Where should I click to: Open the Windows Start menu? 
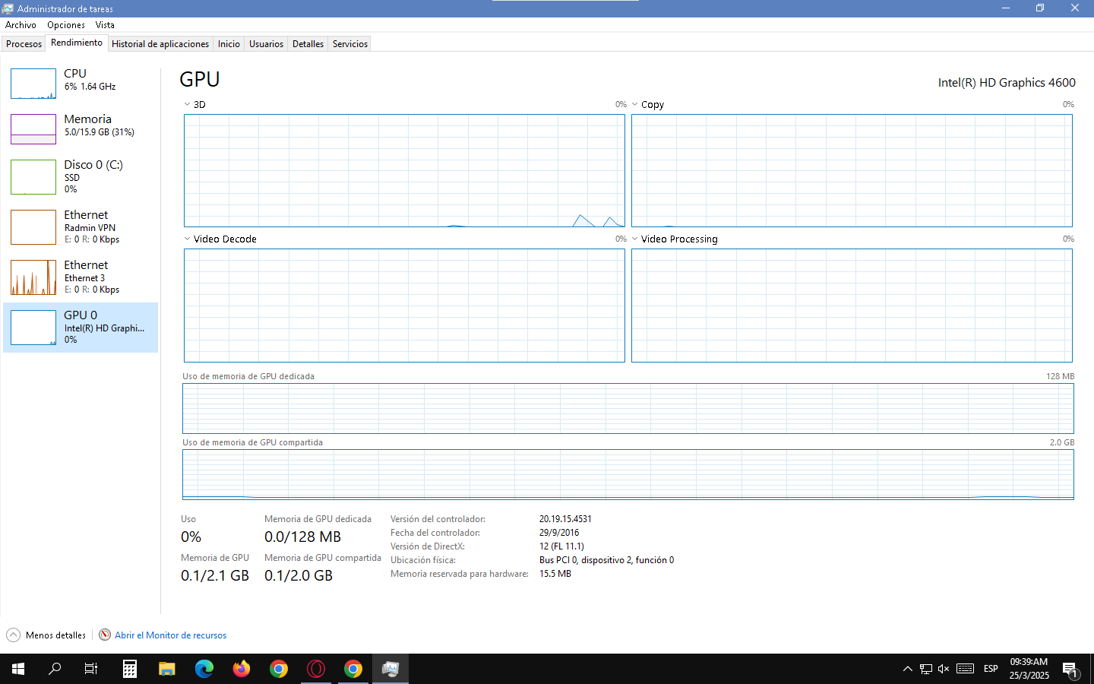click(18, 669)
